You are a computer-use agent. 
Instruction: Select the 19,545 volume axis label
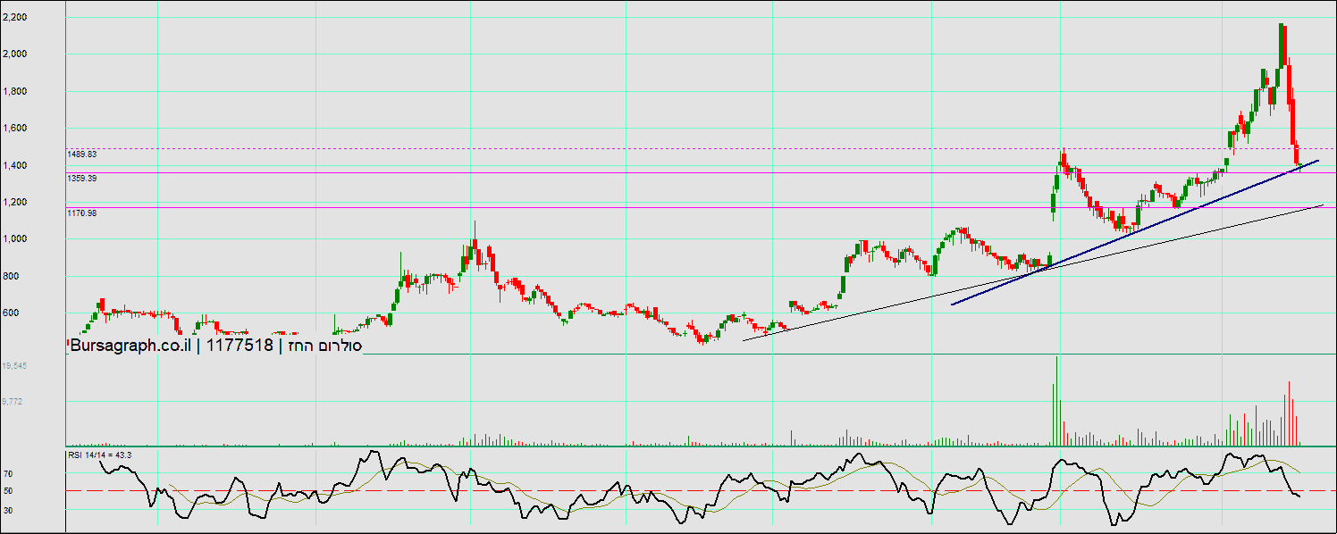coord(14,367)
